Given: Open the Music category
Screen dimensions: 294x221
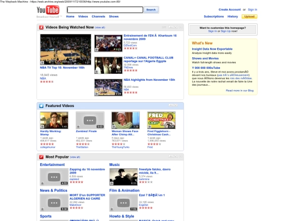Looking at the screenshot, I should (114, 165).
